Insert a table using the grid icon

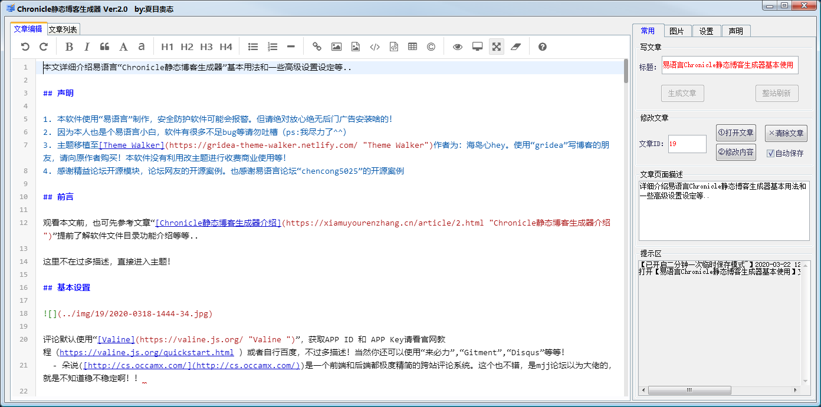[x=413, y=47]
